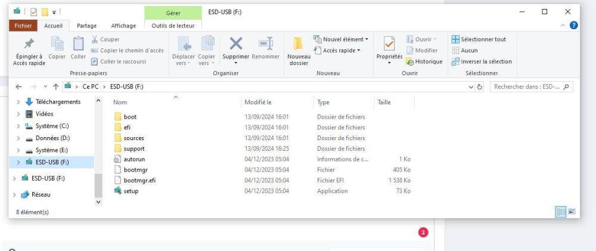Select the bootmgr file
The height and width of the screenshot is (251, 596).
135,170
